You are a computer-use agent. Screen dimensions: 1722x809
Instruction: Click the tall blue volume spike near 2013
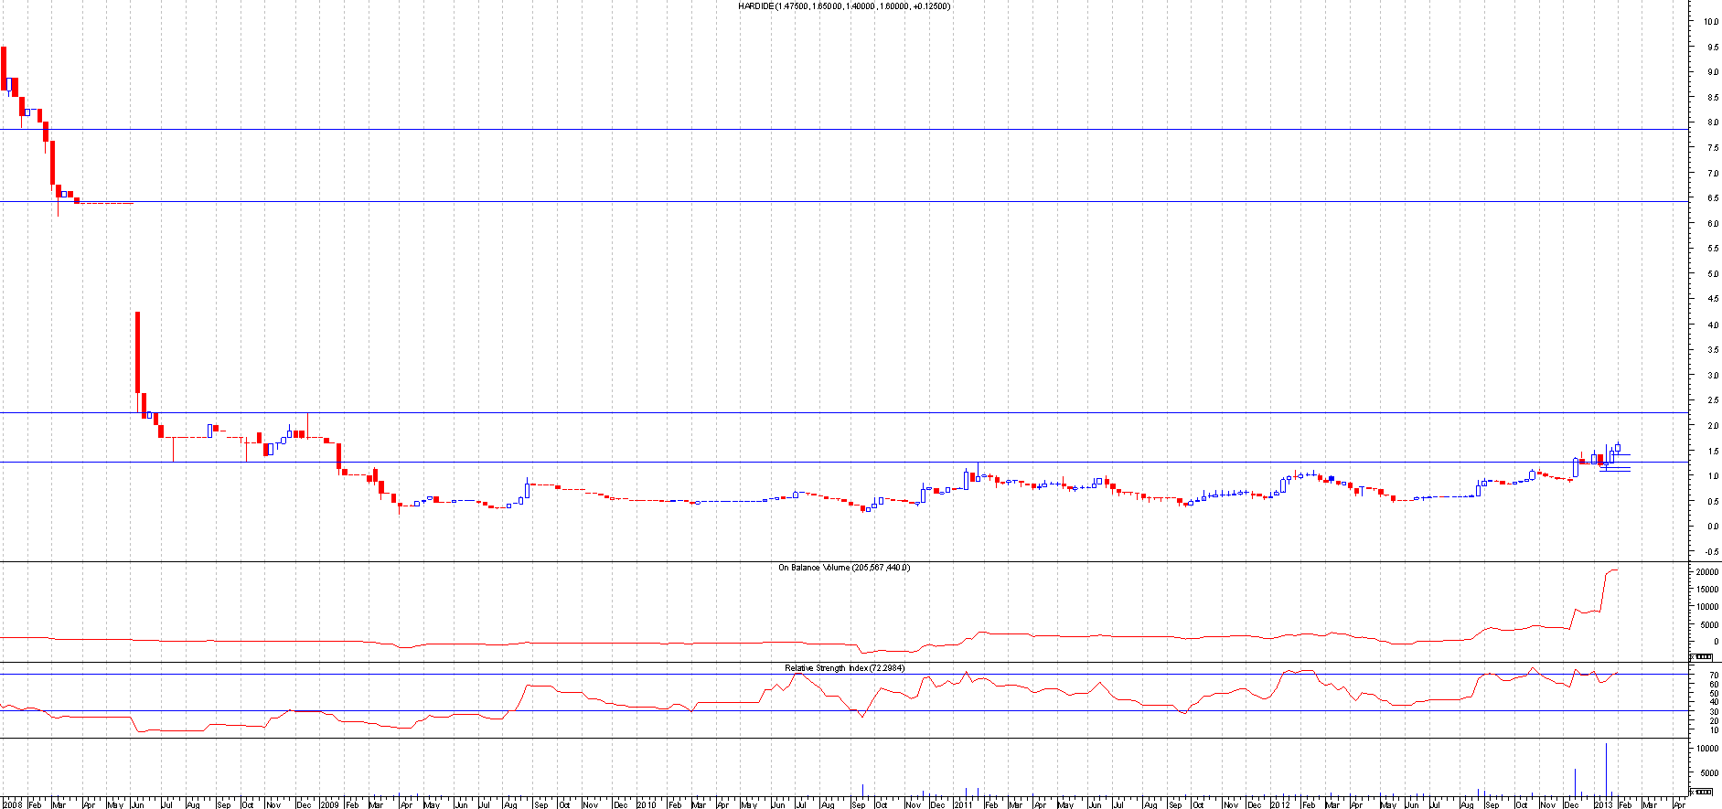(1606, 769)
